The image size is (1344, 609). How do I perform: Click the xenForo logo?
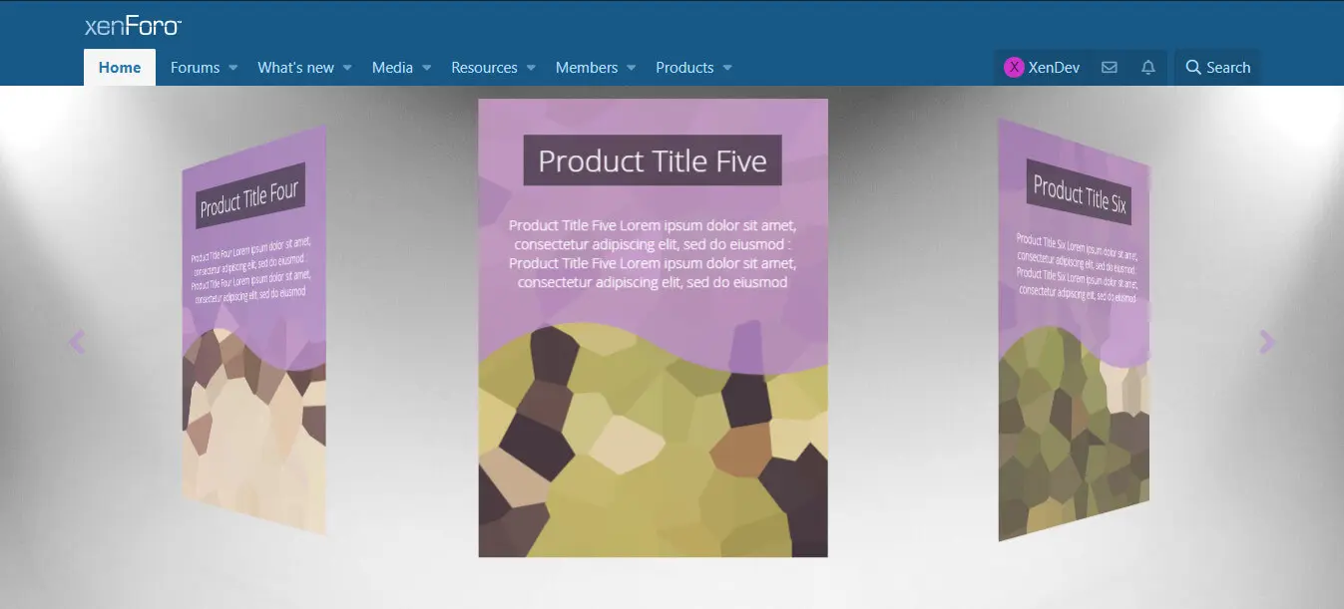133,26
